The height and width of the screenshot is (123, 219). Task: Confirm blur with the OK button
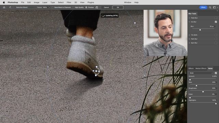click(x=118, y=8)
